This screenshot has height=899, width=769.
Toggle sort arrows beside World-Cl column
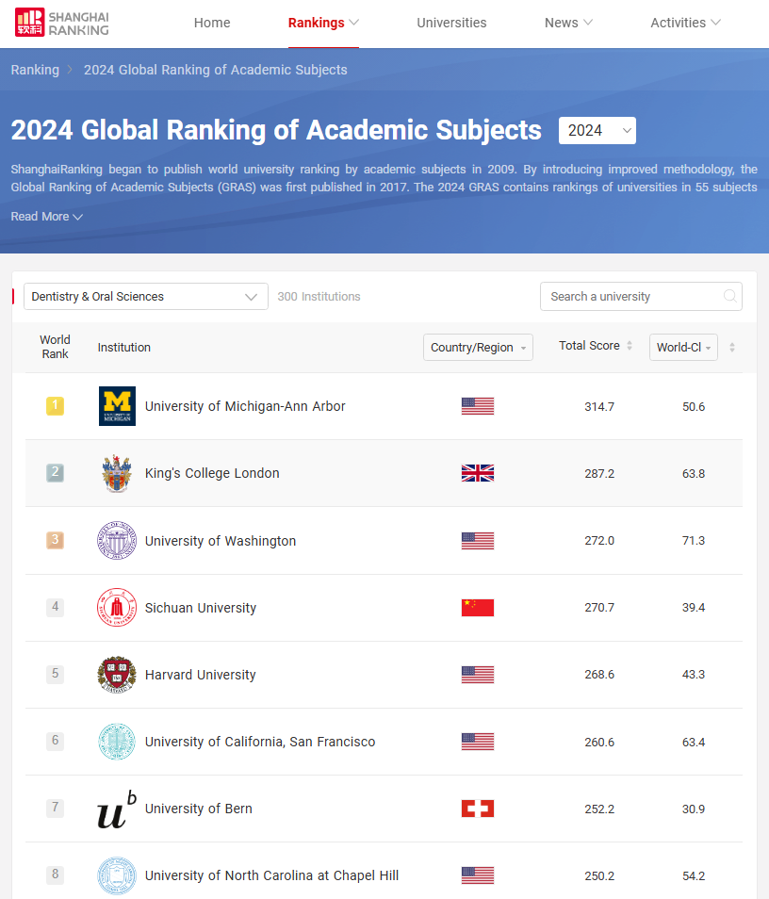click(732, 348)
